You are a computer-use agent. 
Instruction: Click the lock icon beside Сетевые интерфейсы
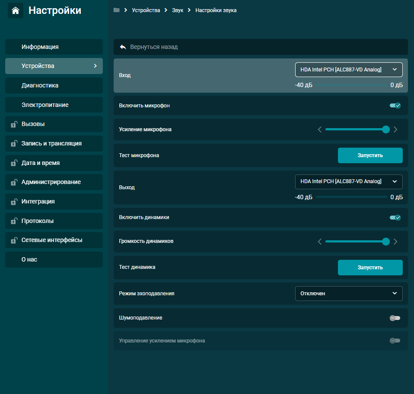[14, 240]
